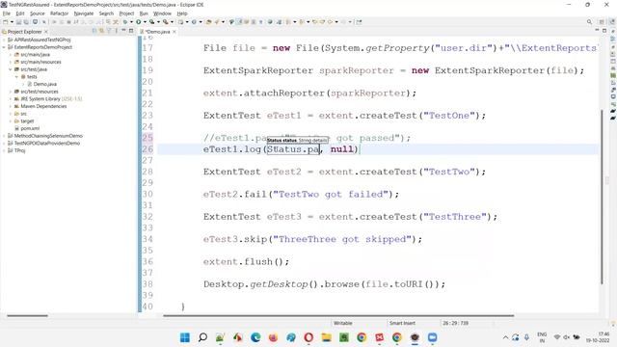Expand the JRE System Library node

(x=11, y=98)
